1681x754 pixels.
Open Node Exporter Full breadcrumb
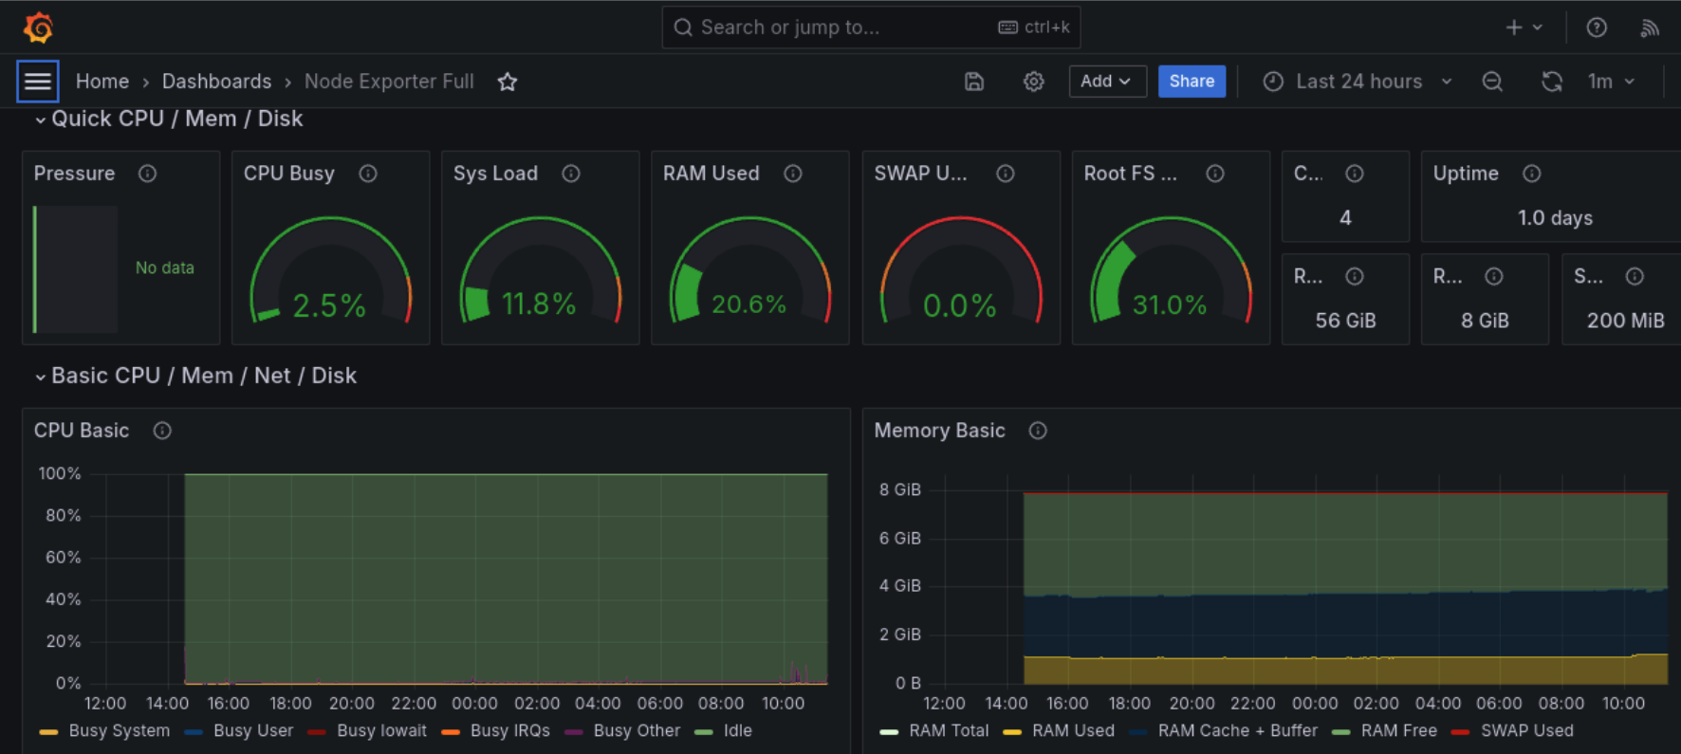coord(389,82)
